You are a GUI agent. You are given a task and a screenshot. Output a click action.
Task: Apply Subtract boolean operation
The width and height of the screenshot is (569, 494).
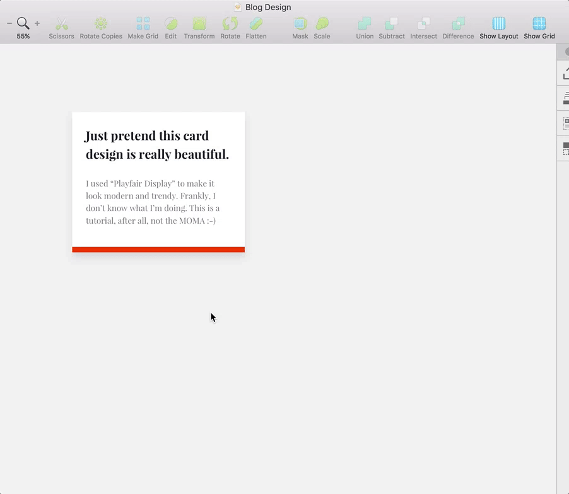click(392, 28)
